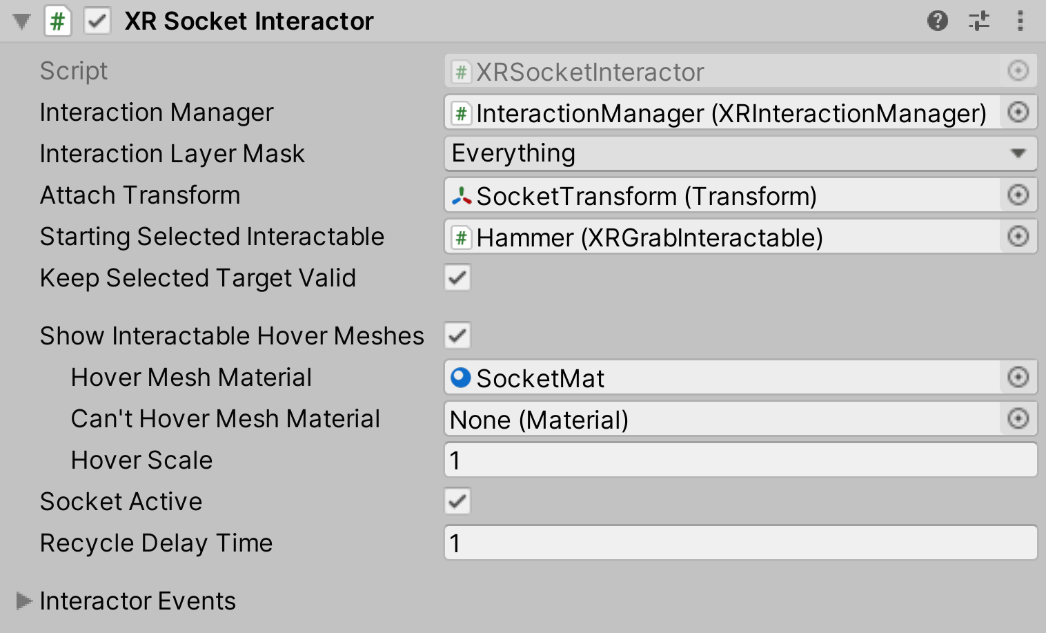1046x633 pixels.
Task: Open the component's kebab menu
Action: coord(1020,21)
